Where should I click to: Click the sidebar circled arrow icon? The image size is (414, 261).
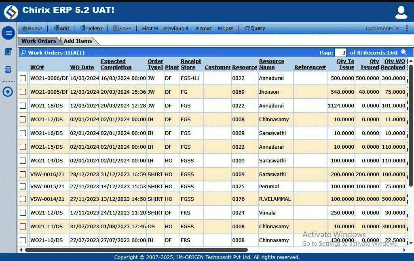click(8, 92)
